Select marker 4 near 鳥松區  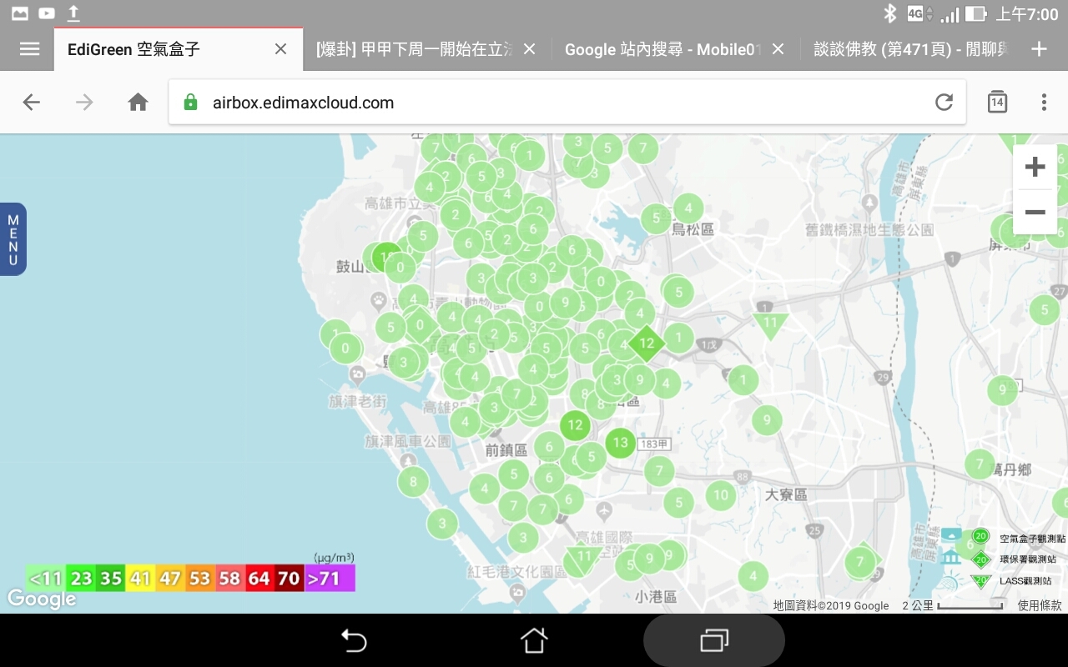[x=688, y=208]
